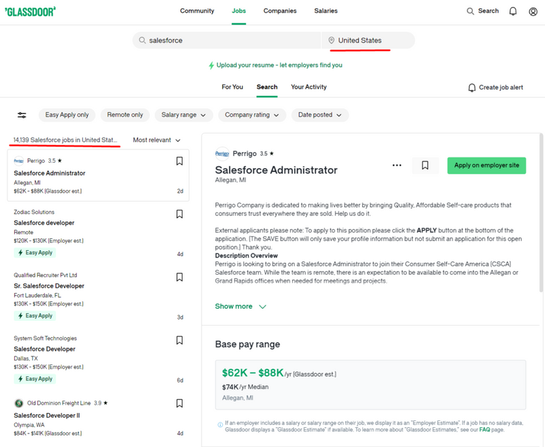Click the $62K – $88K base pay text
The image size is (545, 447).
click(x=253, y=373)
